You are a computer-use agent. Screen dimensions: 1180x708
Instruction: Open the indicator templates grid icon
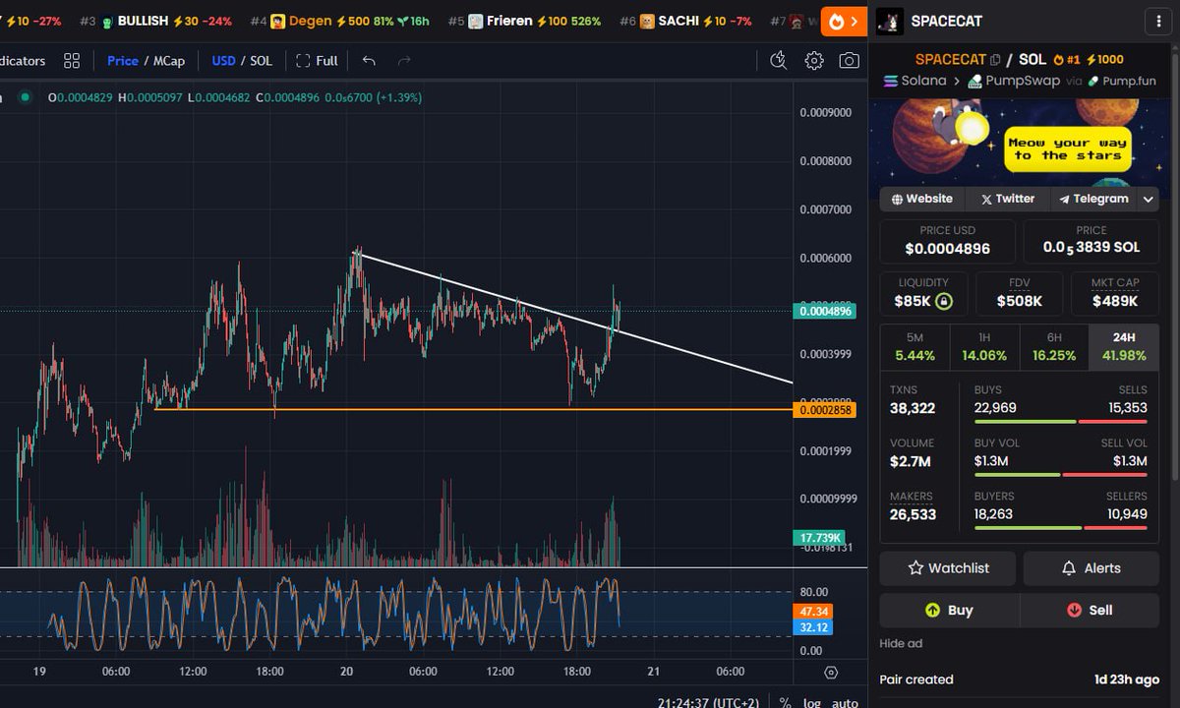[72, 61]
